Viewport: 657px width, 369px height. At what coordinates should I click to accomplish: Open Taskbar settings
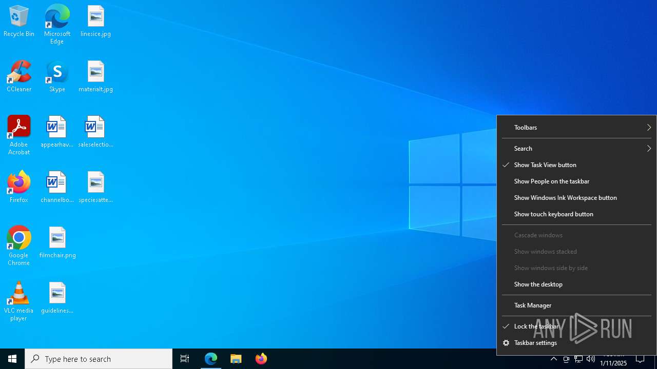click(576, 343)
